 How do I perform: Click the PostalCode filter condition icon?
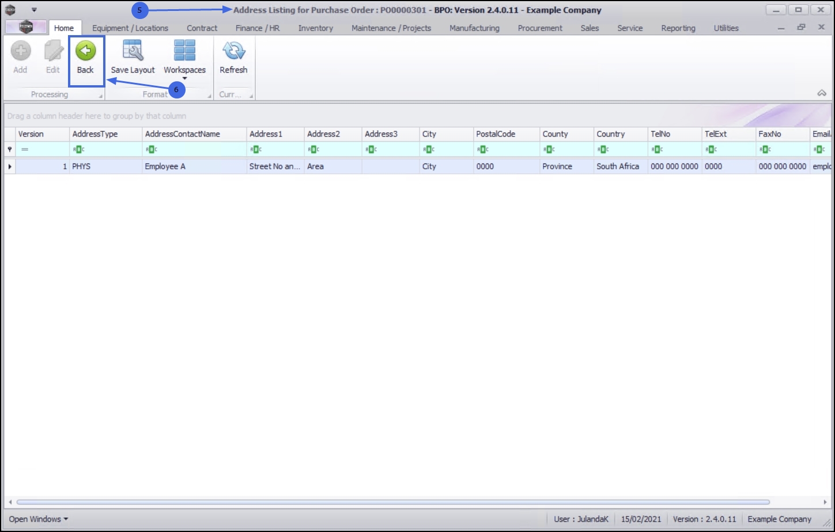click(482, 150)
